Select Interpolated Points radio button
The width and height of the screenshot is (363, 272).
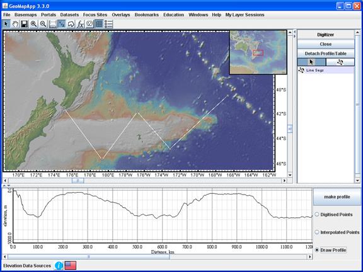(x=317, y=232)
